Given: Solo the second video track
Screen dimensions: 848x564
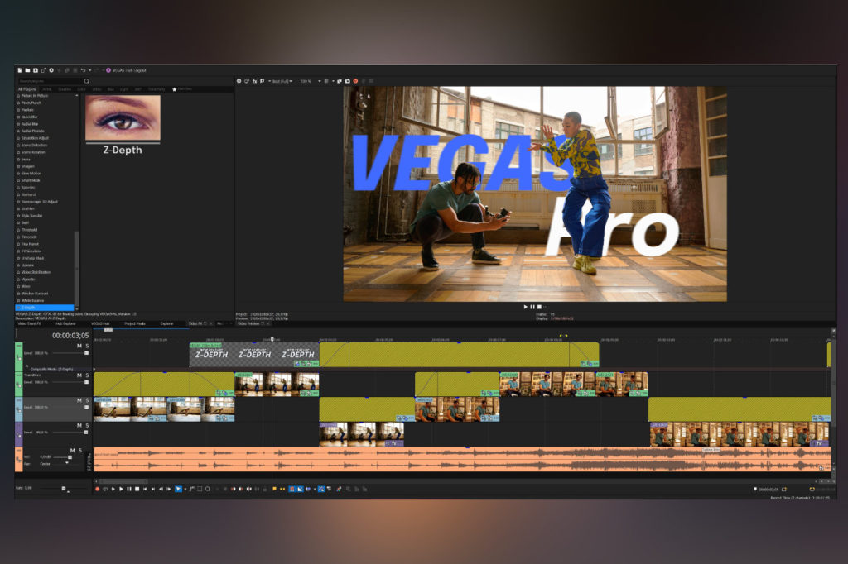Looking at the screenshot, I should coord(87,375).
